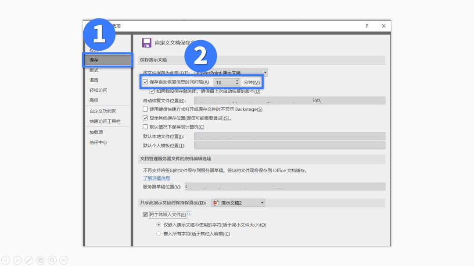Open the help question mark in dialog
Viewport: 474px width, 266px height.
point(366,26)
